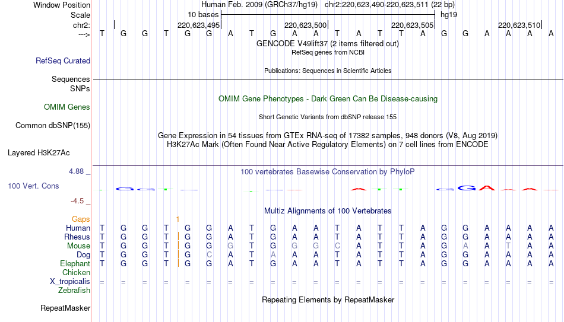Click the chr2:220,623,490-220,623,511 (22 bp) position text
This screenshot has height=322, width=564.
pos(389,5)
